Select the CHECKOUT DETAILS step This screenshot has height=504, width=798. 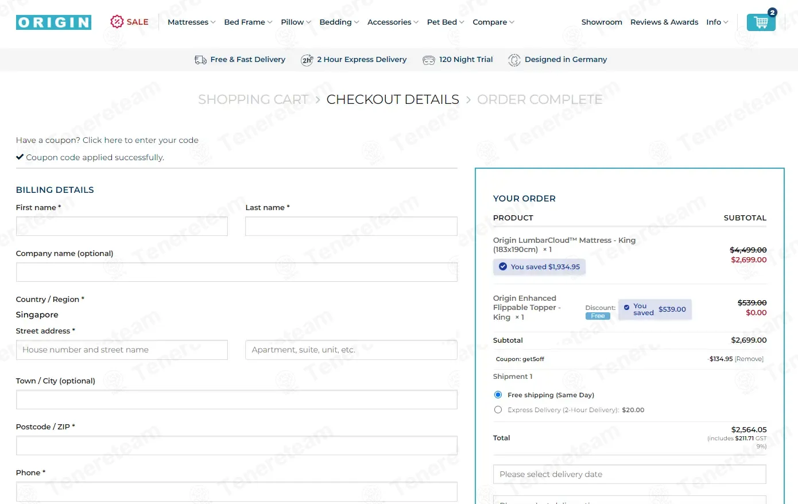[393, 99]
